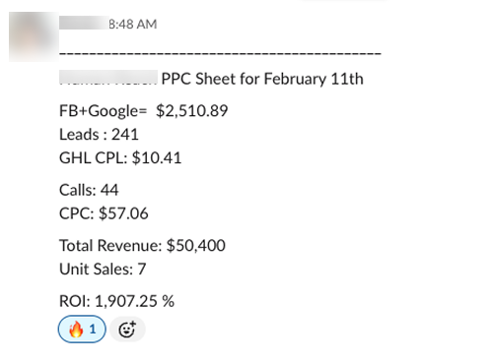Image resolution: width=493 pixels, height=362 pixels.
Task: Open the add reaction emoji picker
Action: tap(127, 330)
